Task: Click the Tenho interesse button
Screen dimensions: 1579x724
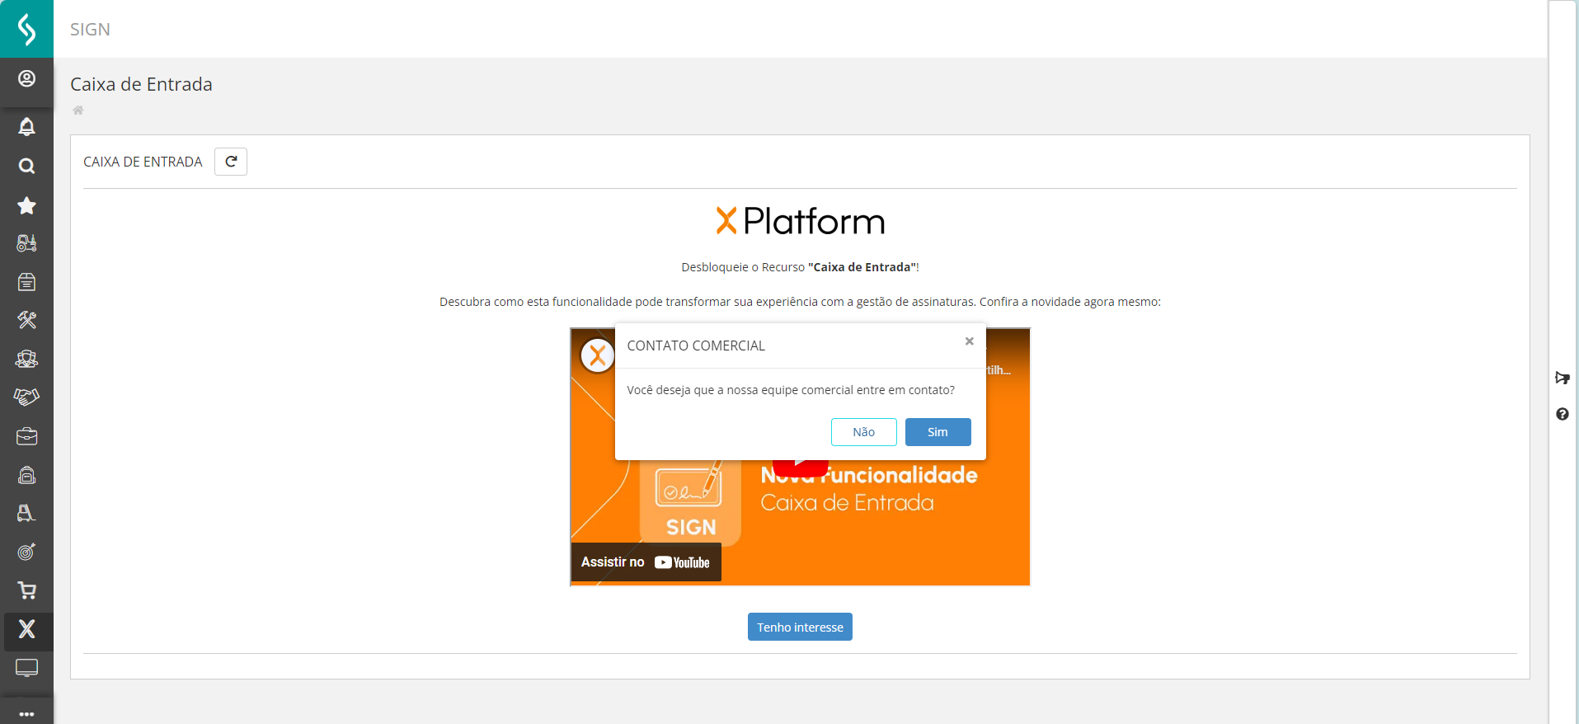Action: click(800, 627)
